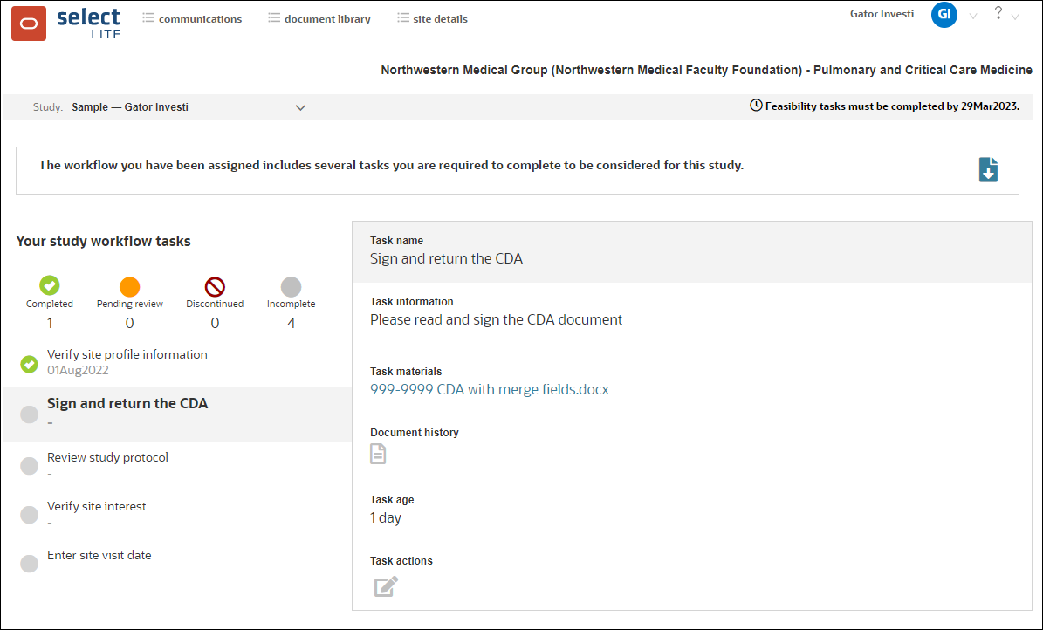Screen dimensions: 1043x630
Task: Open the communications menu
Action: [x=199, y=17]
